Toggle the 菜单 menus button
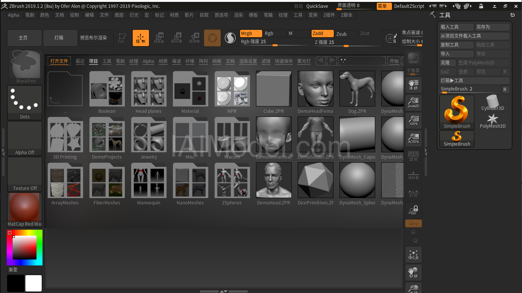 pos(384,6)
